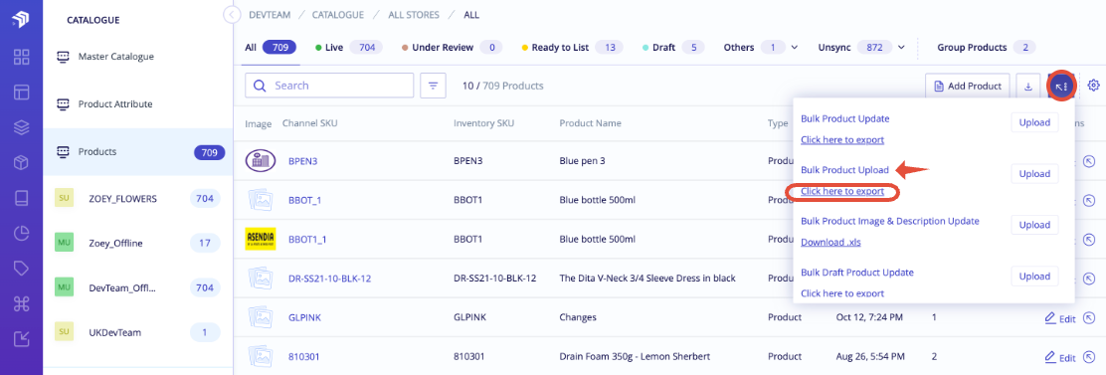The width and height of the screenshot is (1106, 375).
Task: Open the filter options icon beside Search
Action: (433, 86)
